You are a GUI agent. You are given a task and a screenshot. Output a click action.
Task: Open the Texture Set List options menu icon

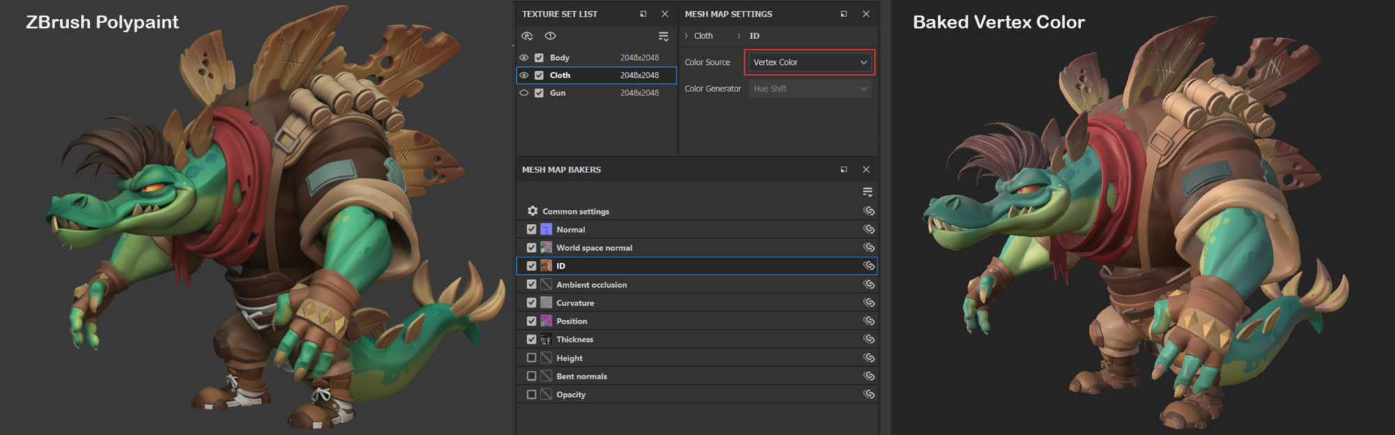(663, 36)
